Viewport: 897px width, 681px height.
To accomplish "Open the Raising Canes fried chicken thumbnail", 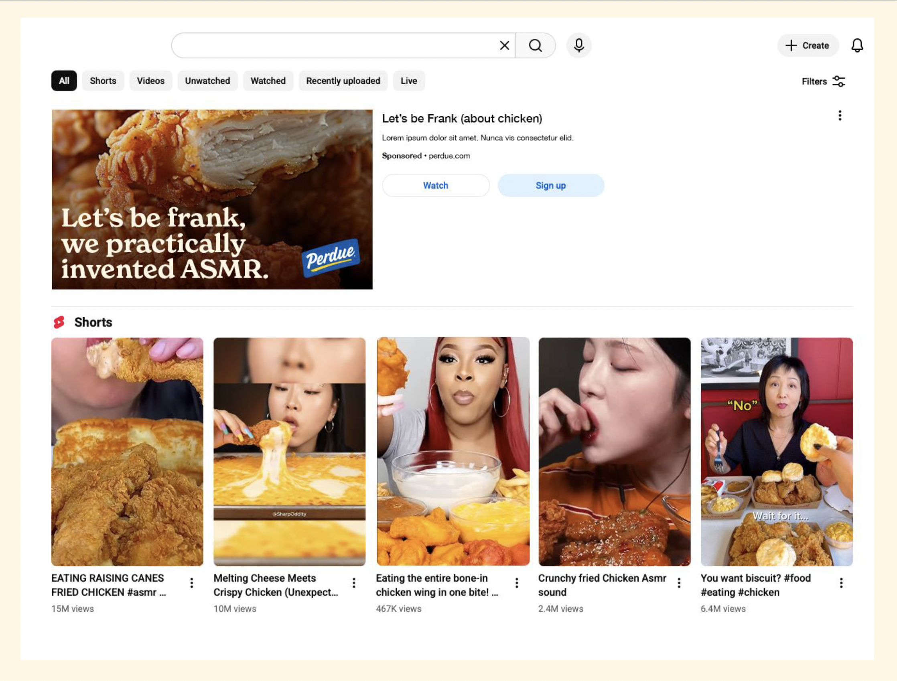I will pos(127,452).
